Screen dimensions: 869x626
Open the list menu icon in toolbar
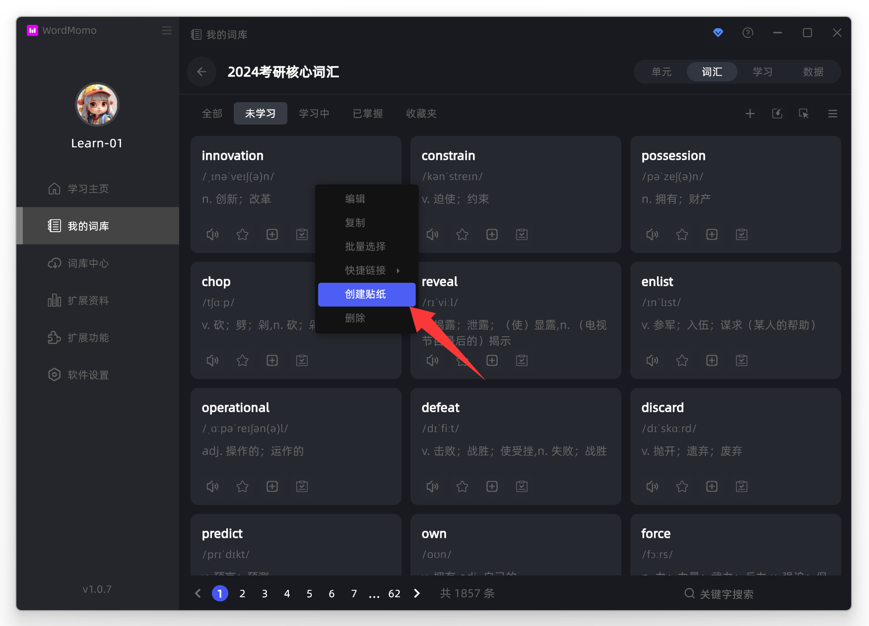coord(832,114)
